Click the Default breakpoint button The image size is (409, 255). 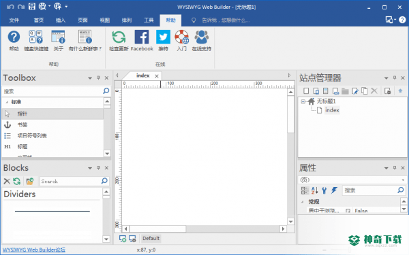point(151,239)
